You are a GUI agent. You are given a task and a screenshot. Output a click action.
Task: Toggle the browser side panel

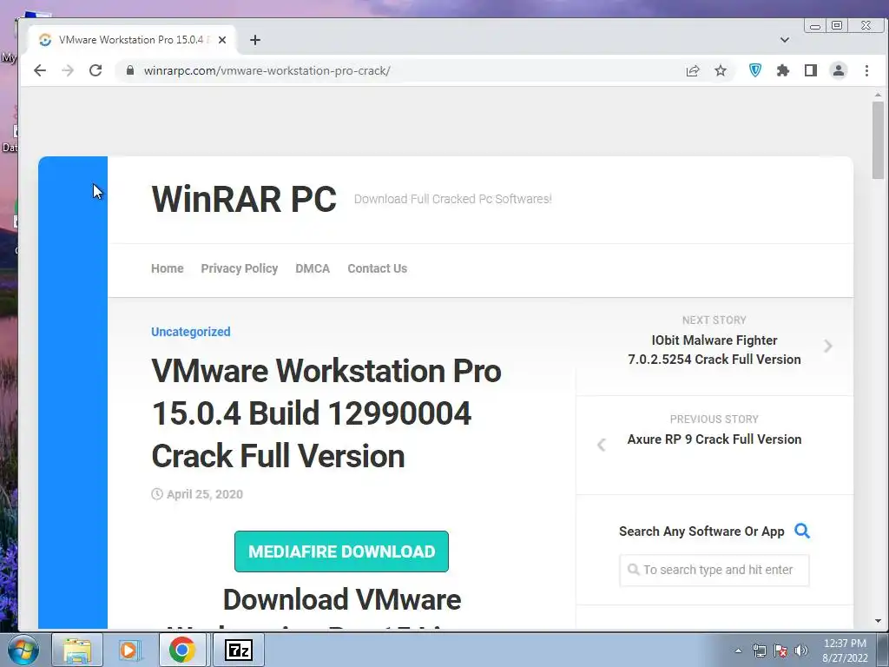coord(811,70)
